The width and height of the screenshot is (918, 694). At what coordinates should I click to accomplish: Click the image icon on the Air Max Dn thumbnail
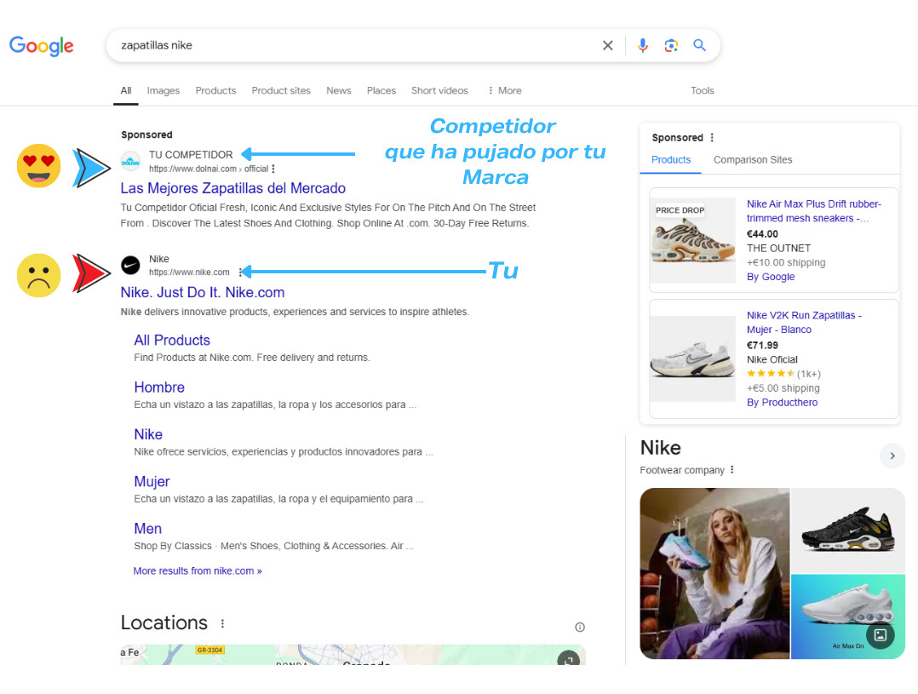pos(881,636)
